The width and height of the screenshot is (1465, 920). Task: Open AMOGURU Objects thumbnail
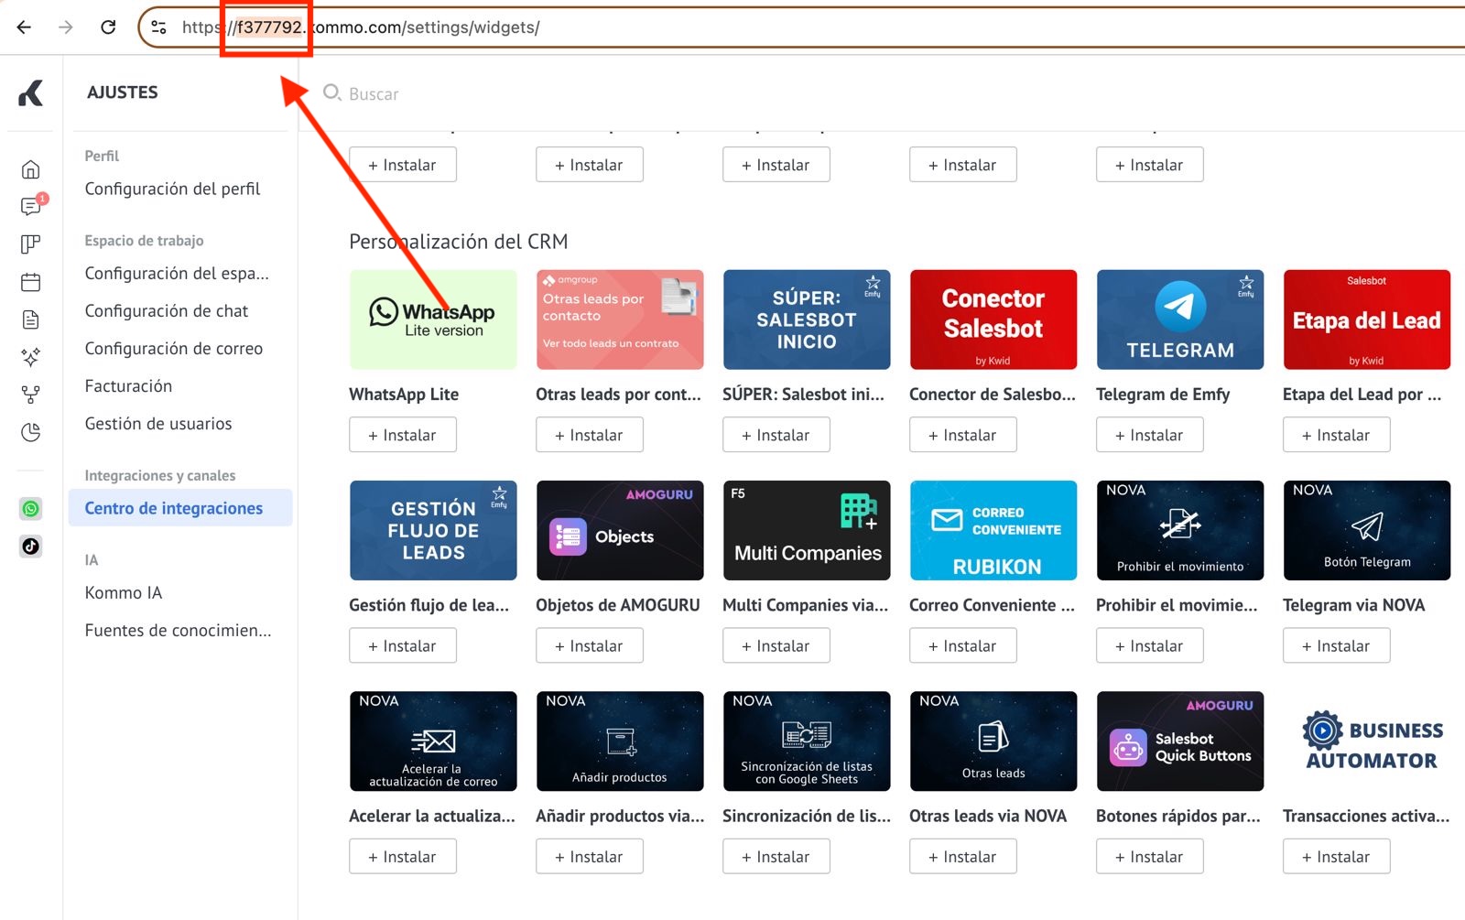pos(620,530)
